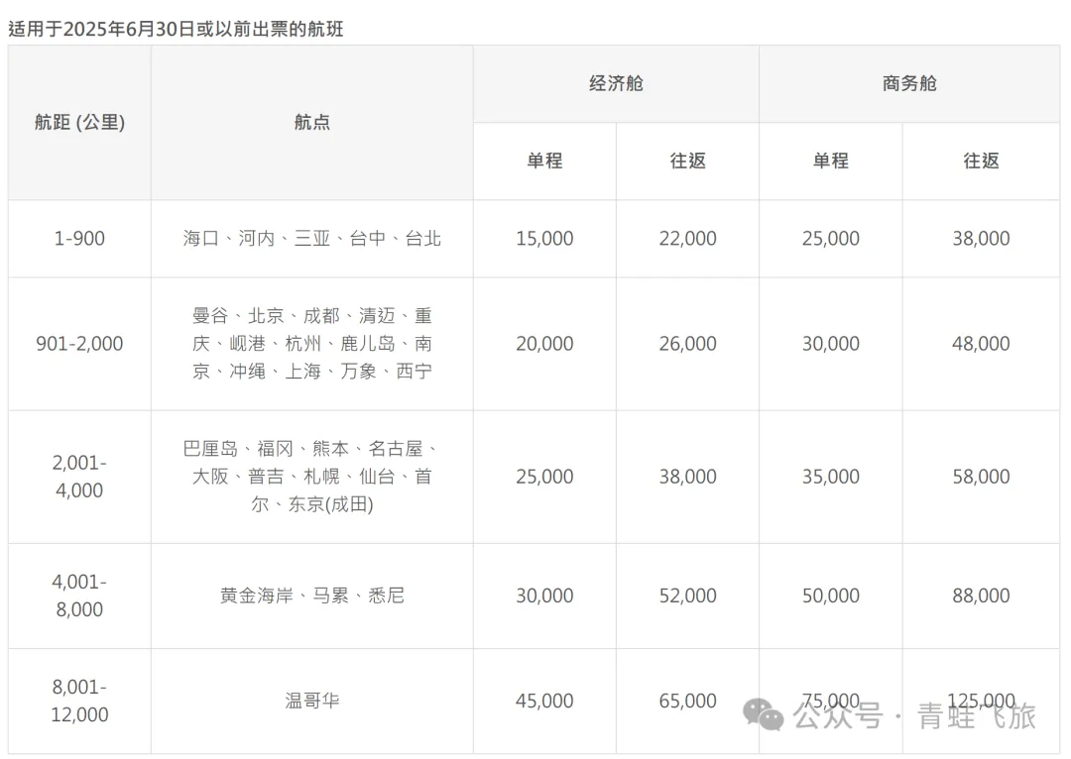Click the 温哥华 destination cell
Image resolution: width=1071 pixels, height=759 pixels.
click(x=311, y=701)
